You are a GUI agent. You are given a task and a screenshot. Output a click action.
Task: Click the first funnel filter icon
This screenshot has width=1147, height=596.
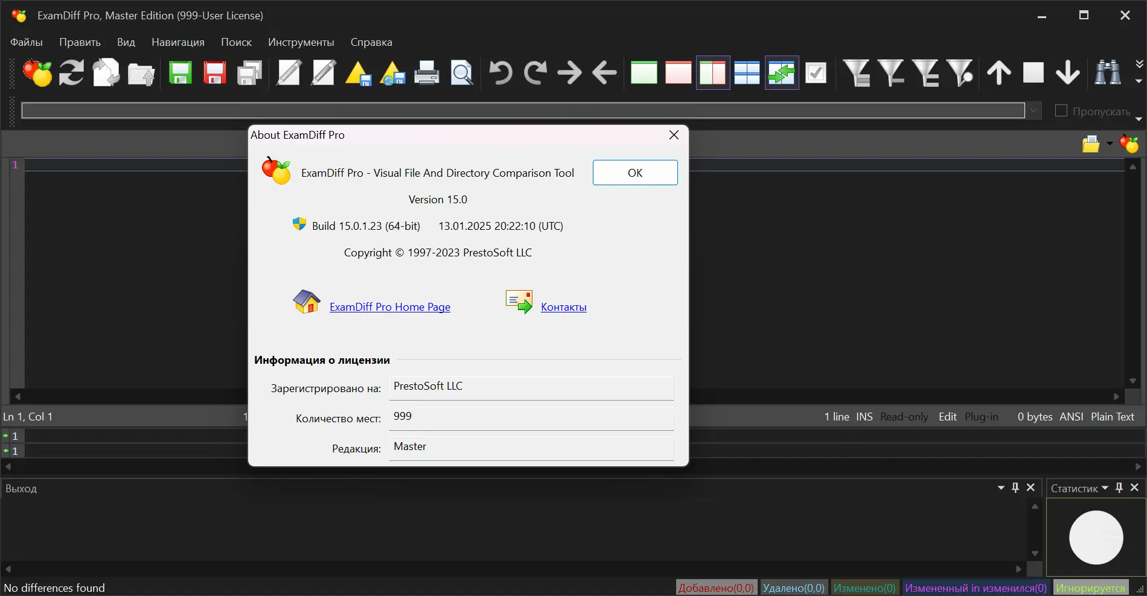(x=856, y=73)
